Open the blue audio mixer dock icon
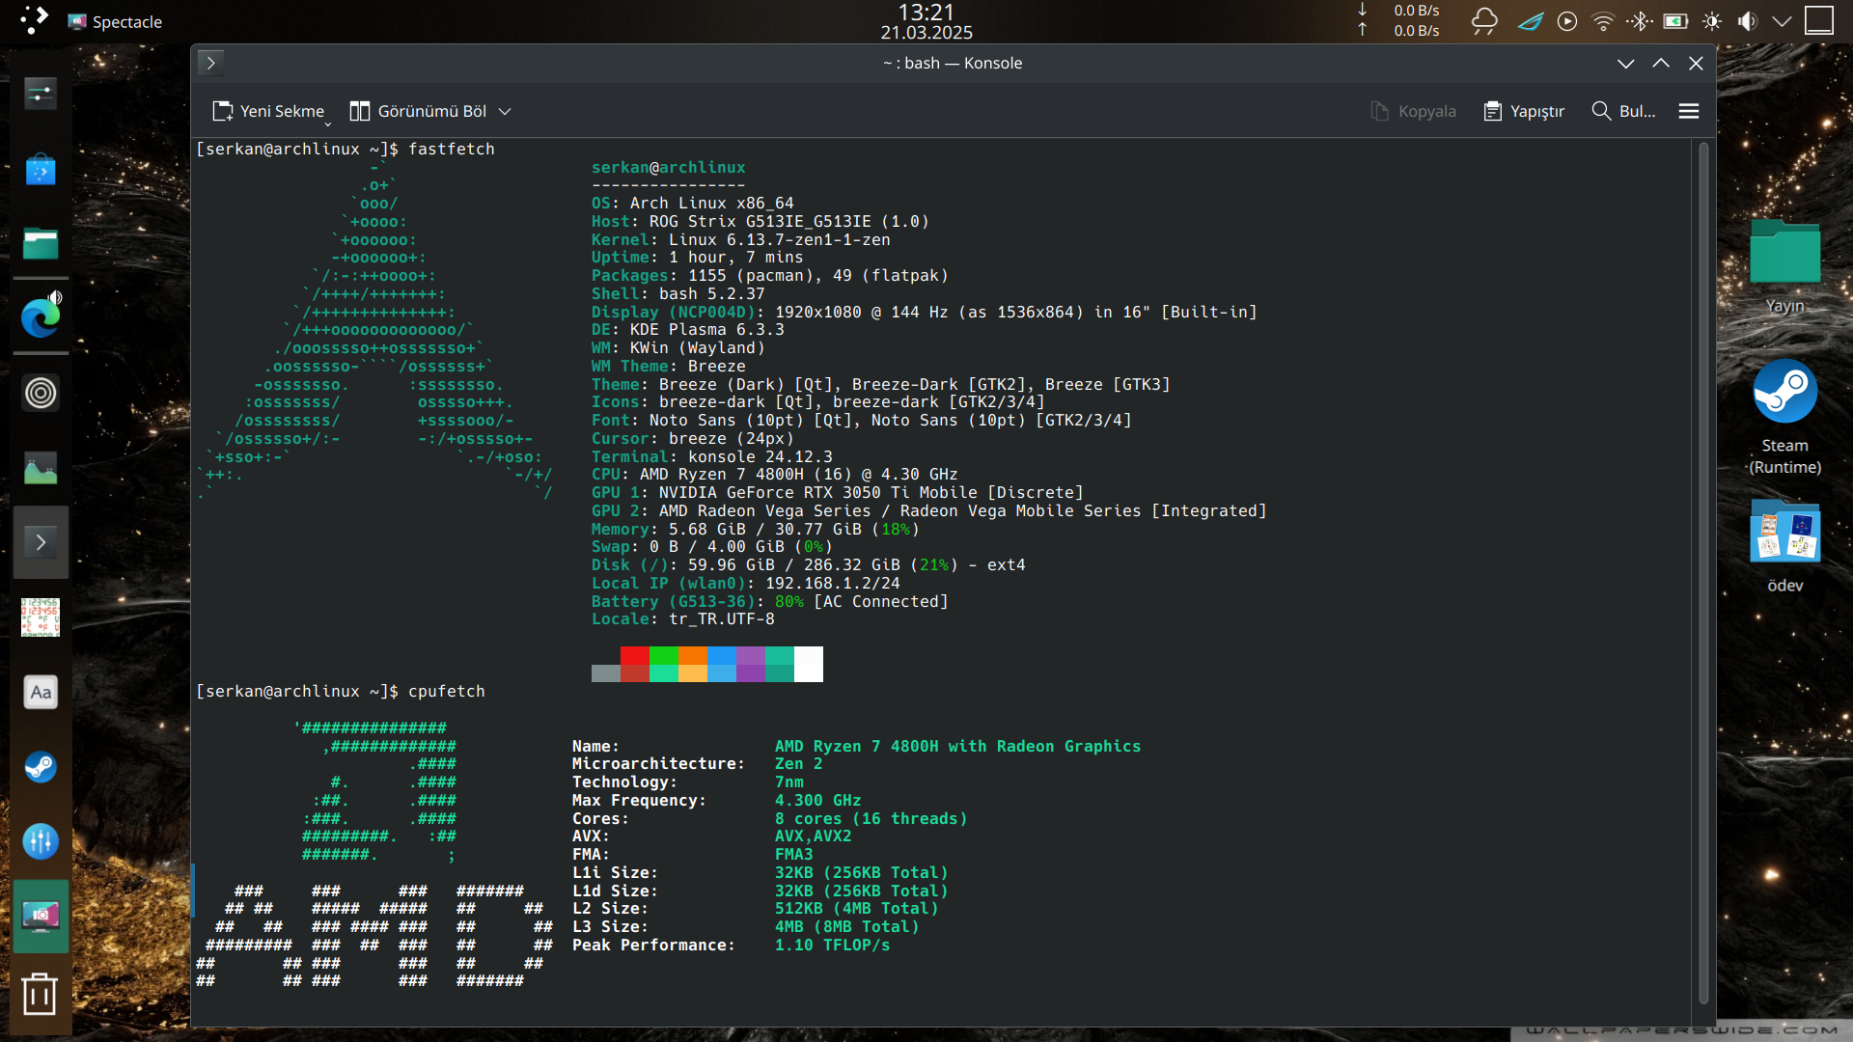Screen dimensions: 1853x1042 point(41,841)
